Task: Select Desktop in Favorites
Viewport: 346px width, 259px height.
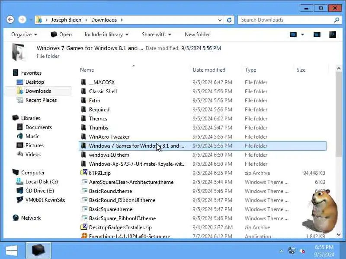Action: [35, 82]
